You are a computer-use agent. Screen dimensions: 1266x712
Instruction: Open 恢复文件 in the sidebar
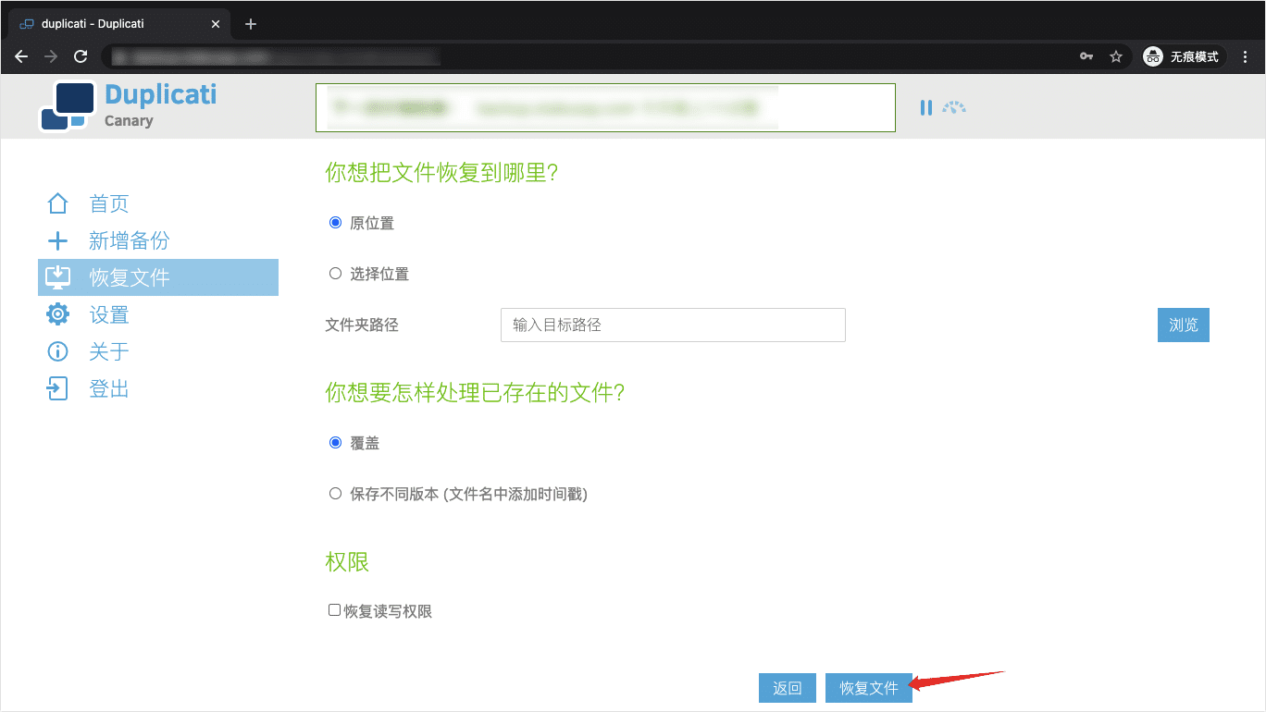point(158,277)
